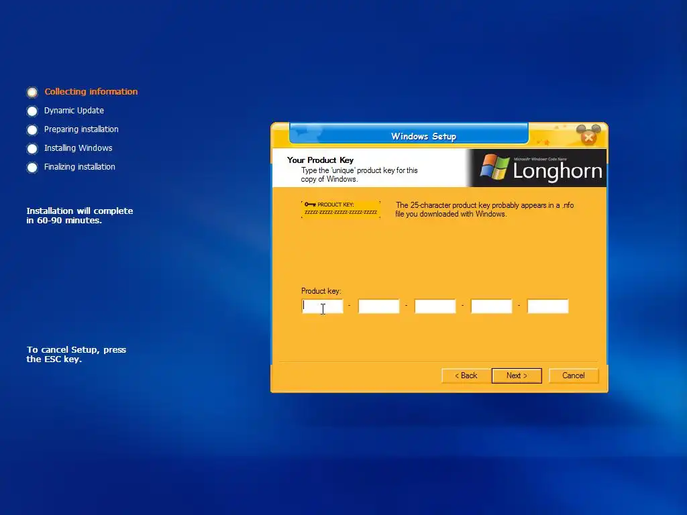Click the 'Product key:' field label
The height and width of the screenshot is (515, 687).
coord(321,291)
